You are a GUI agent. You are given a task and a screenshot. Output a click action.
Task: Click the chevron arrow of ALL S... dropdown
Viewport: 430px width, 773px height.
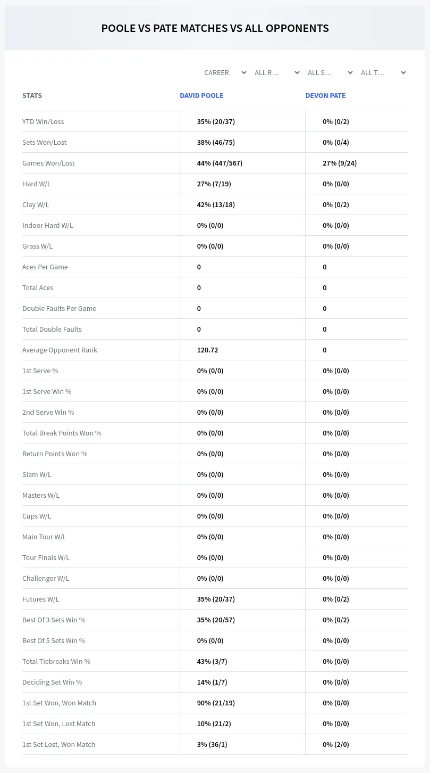(x=350, y=73)
